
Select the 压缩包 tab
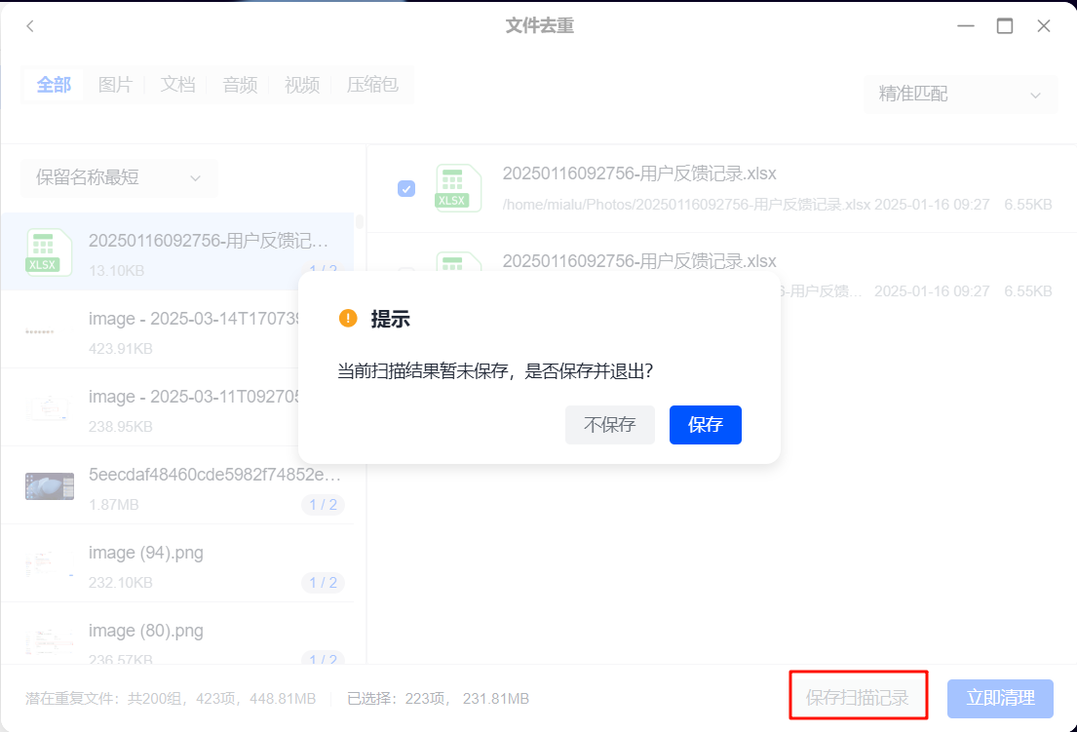[x=372, y=85]
